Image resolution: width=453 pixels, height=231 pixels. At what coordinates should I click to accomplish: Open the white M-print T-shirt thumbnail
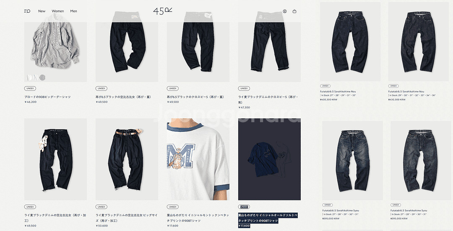coord(198,159)
